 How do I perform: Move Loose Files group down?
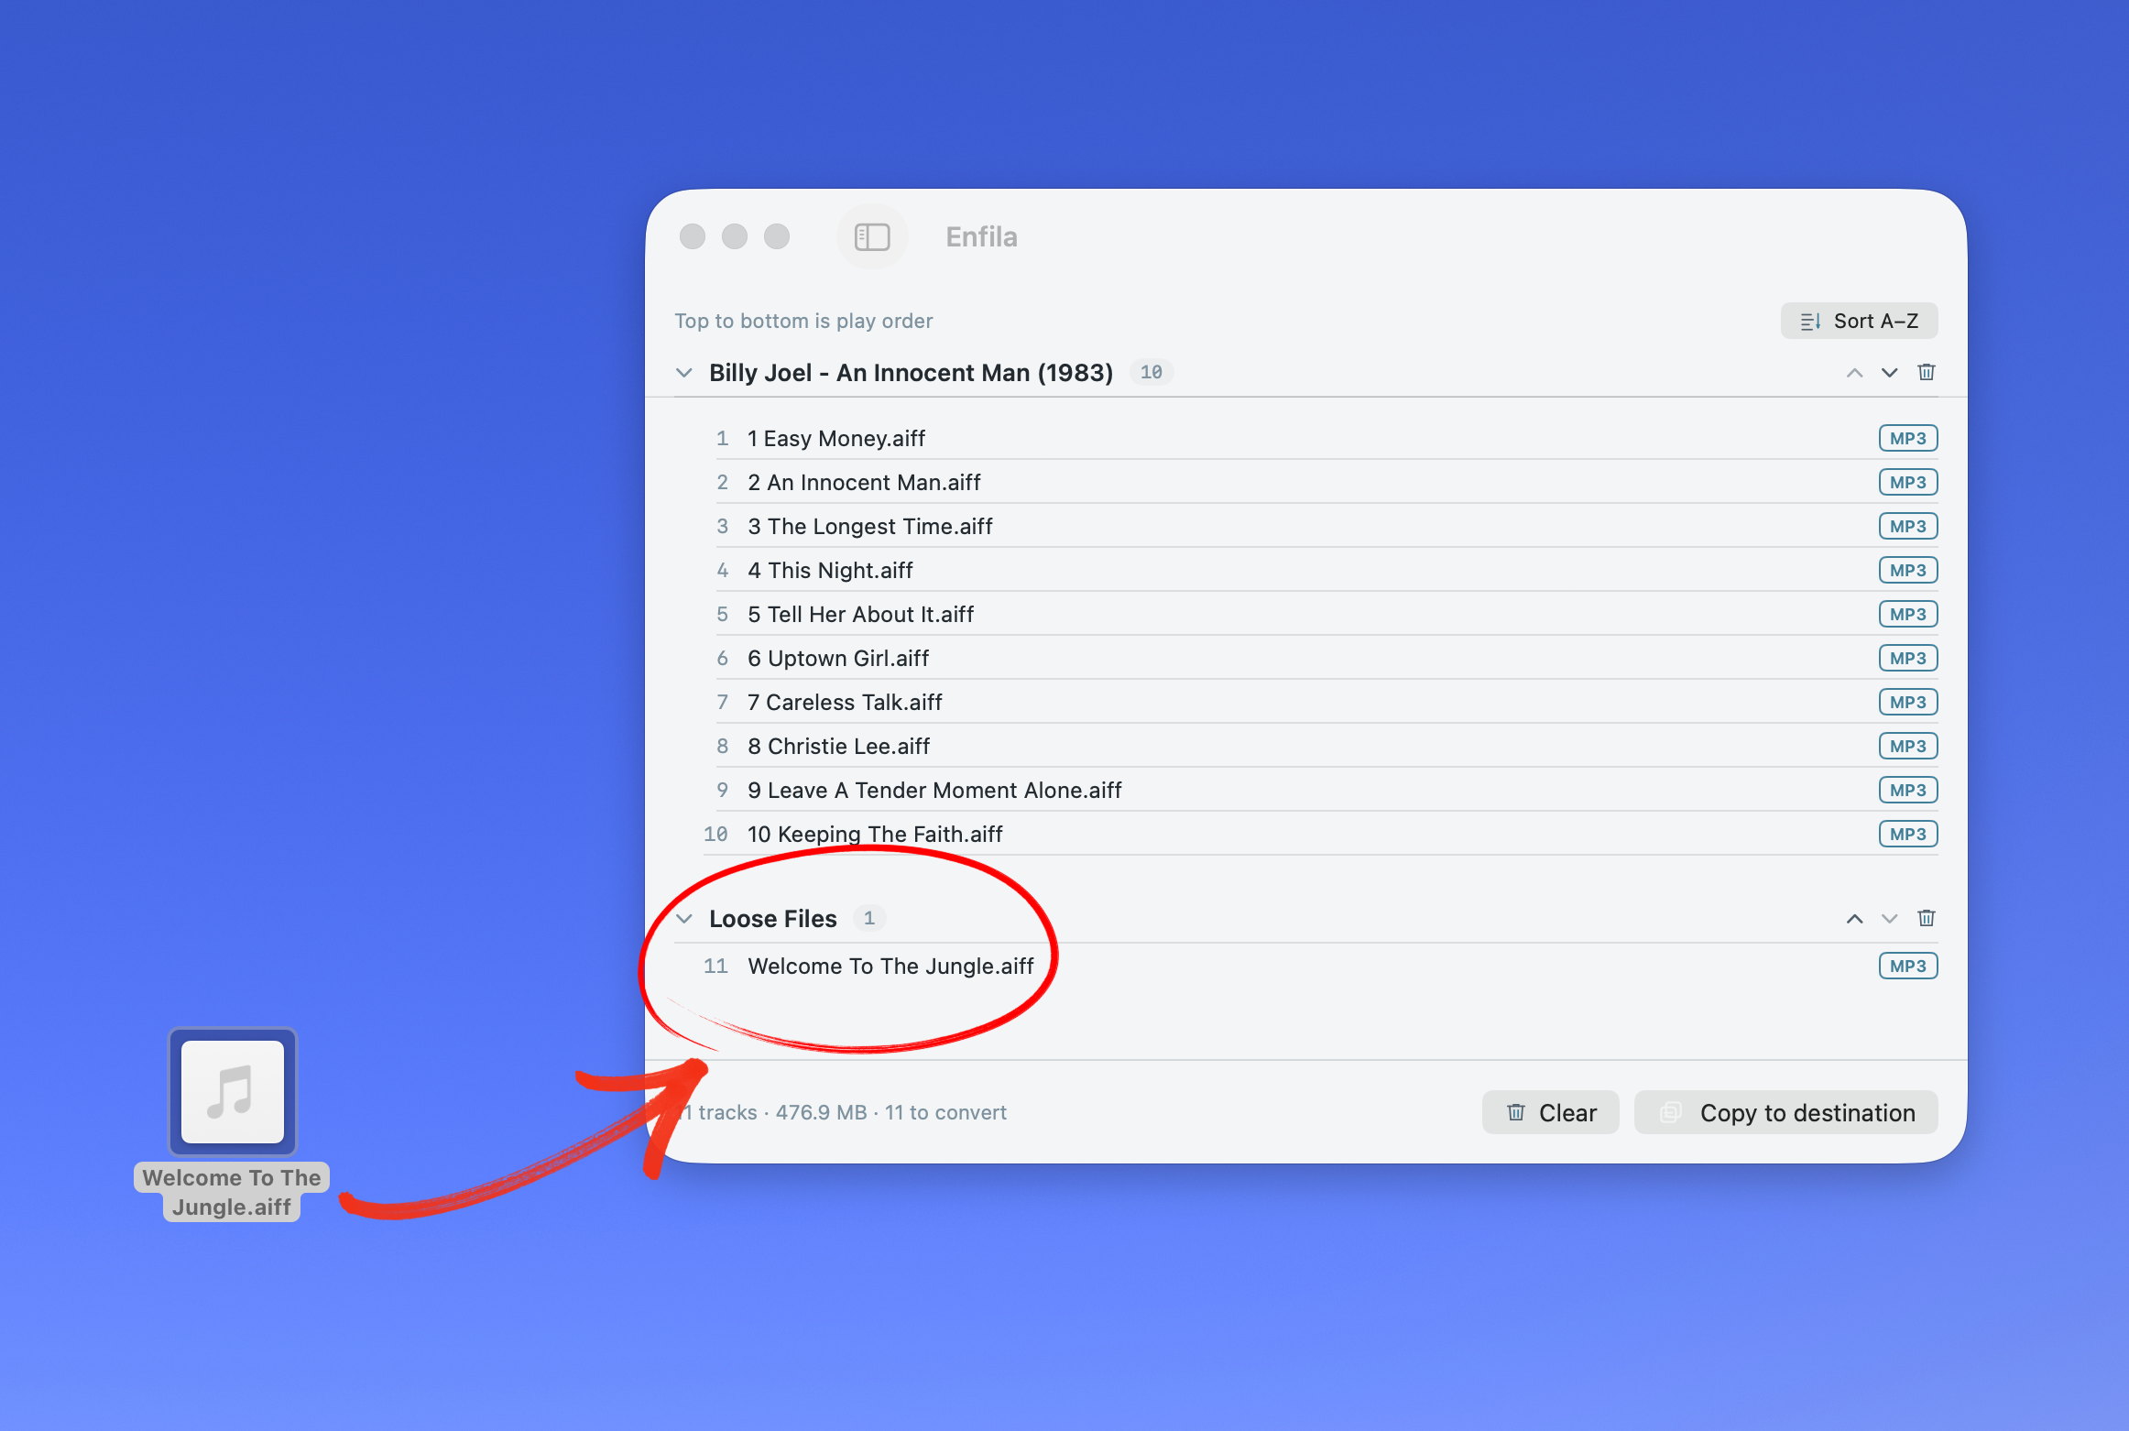click(x=1889, y=919)
